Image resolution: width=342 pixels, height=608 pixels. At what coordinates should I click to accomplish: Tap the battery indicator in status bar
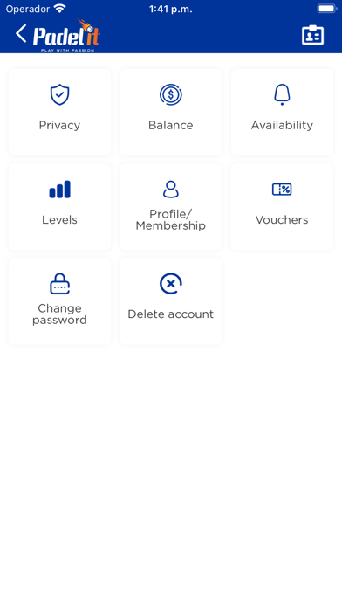point(327,9)
